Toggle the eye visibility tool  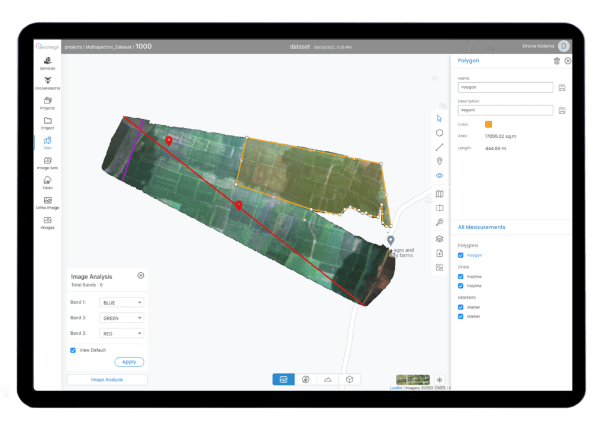pos(439,176)
